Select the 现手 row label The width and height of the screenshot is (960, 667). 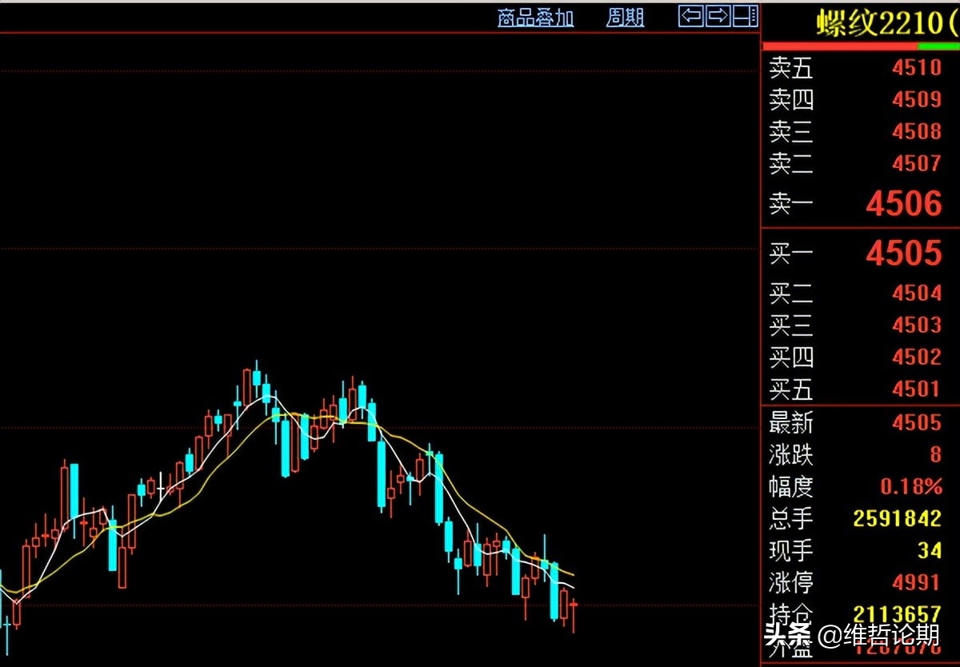pos(790,550)
